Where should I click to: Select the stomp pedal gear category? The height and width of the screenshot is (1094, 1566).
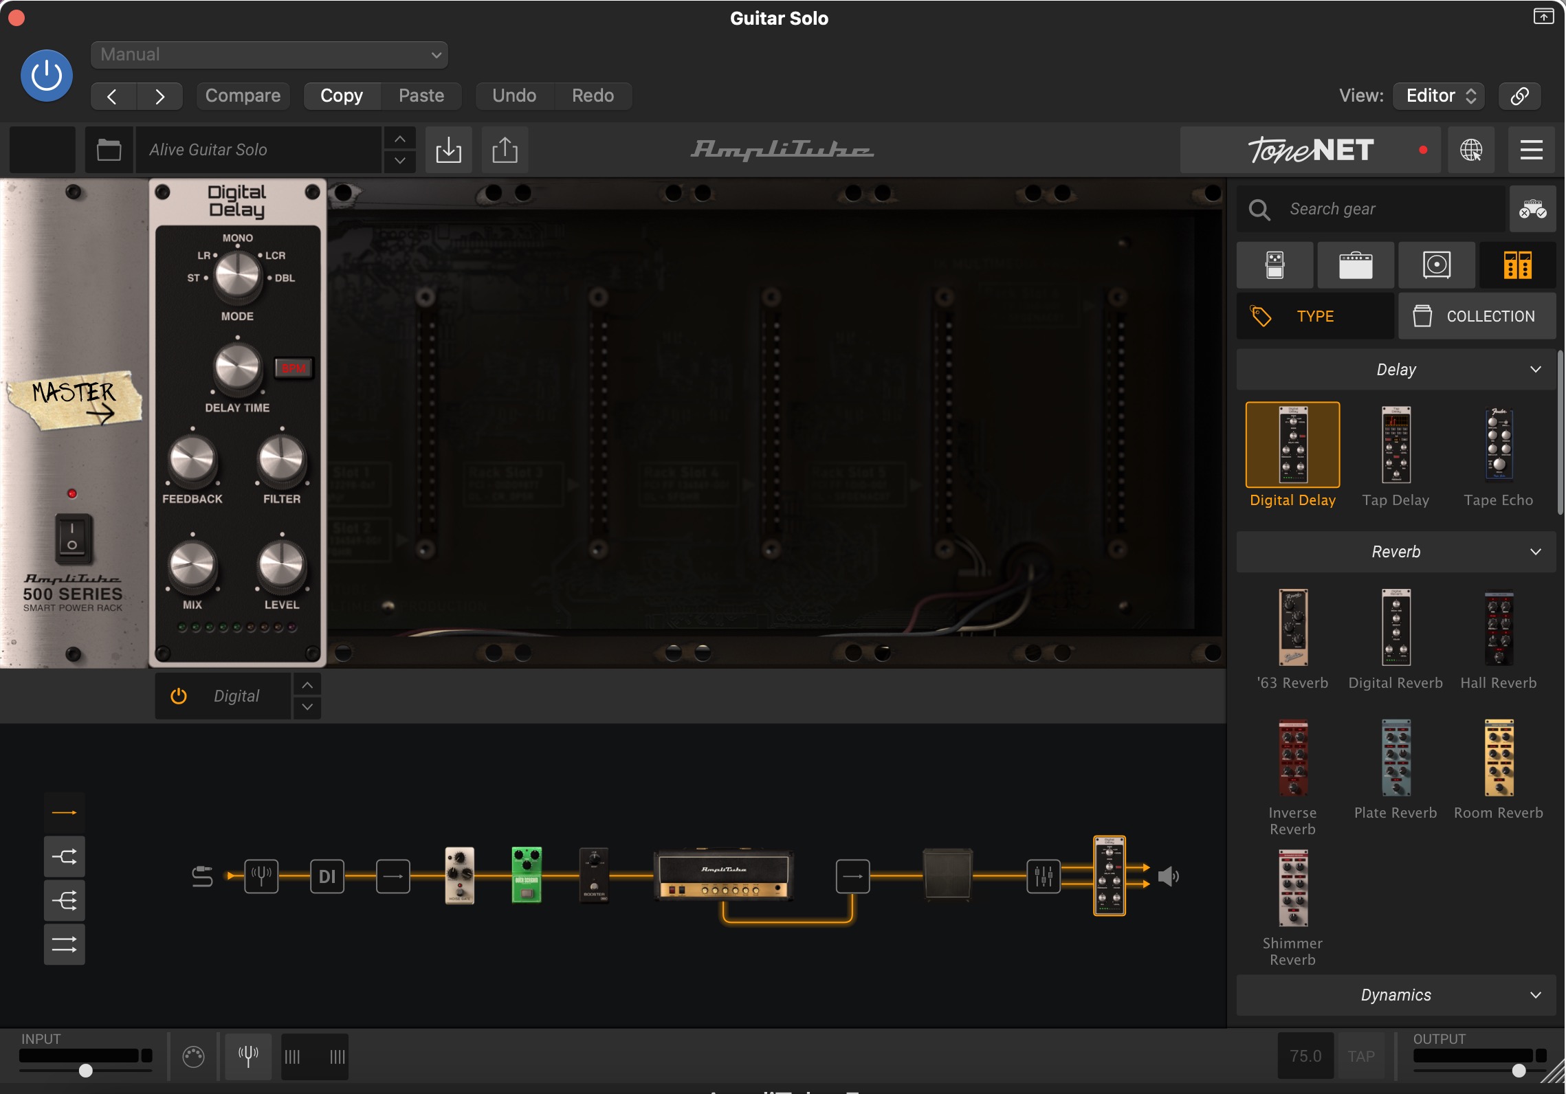coord(1275,265)
